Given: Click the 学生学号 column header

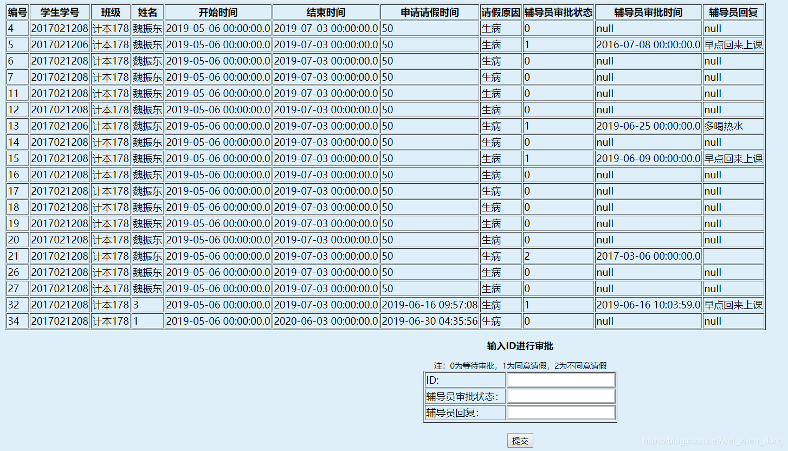Looking at the screenshot, I should tap(60, 12).
